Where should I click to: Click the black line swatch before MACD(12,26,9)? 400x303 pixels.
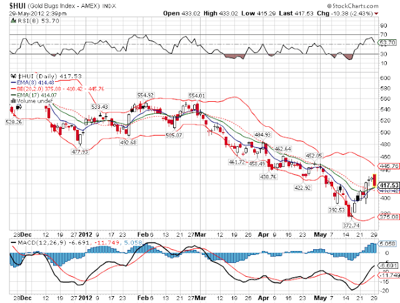14,242
